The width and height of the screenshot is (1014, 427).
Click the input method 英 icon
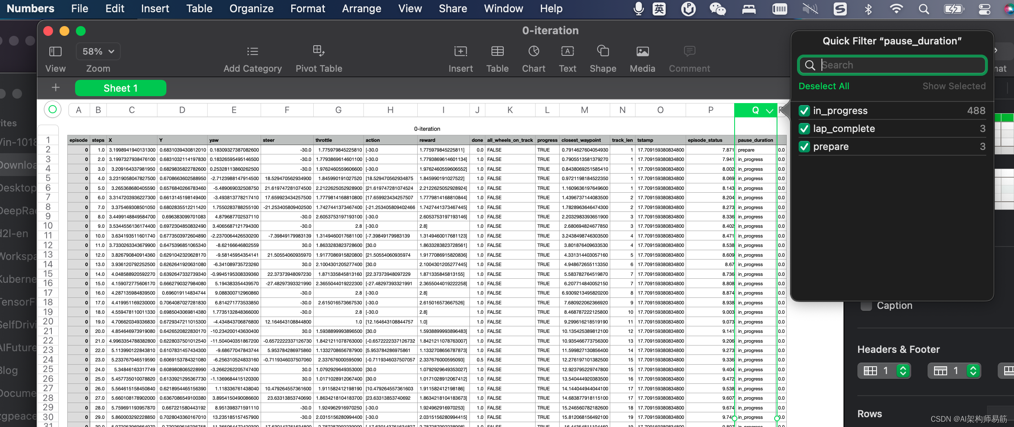pyautogui.click(x=659, y=9)
